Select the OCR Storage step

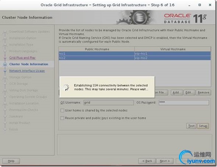[18, 84]
